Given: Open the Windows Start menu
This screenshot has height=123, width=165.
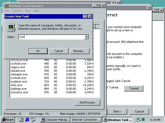Looking at the screenshot, I should [x=7, y=120].
